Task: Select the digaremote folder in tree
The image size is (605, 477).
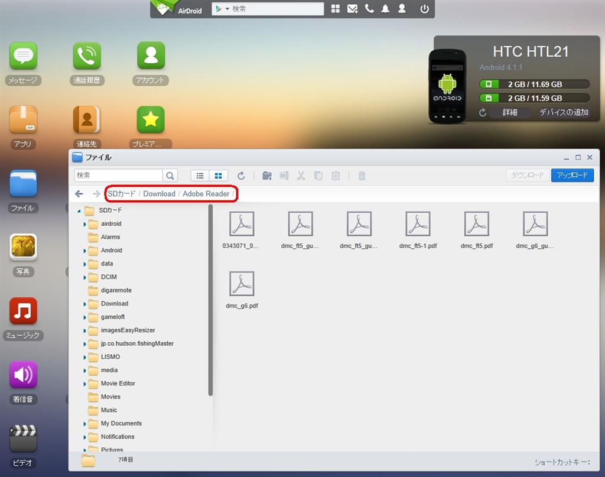Action: tap(110, 291)
